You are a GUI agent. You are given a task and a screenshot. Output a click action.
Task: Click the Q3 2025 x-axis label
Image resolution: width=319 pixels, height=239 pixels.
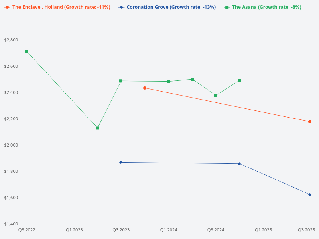click(x=306, y=230)
